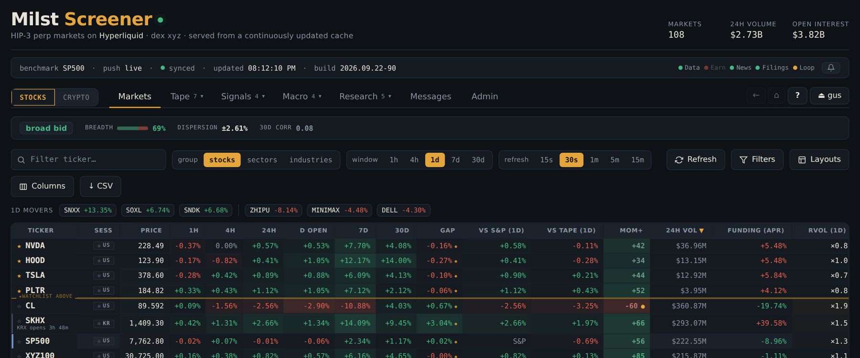Open the Markets tab

point(135,96)
